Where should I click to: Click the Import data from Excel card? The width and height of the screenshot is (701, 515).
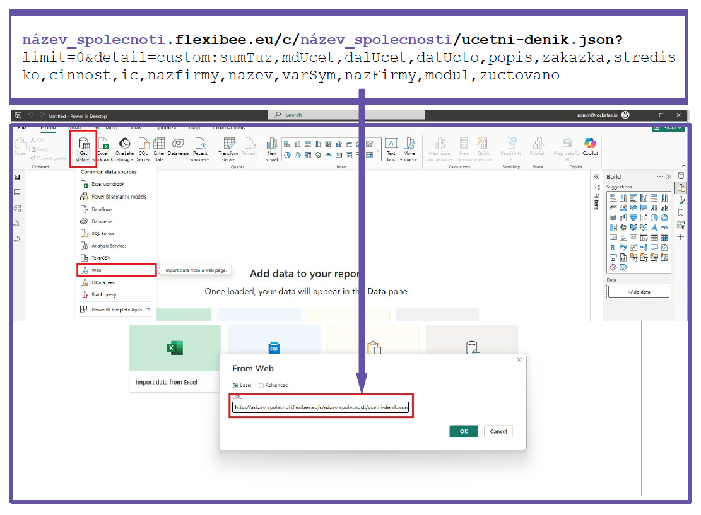click(175, 358)
